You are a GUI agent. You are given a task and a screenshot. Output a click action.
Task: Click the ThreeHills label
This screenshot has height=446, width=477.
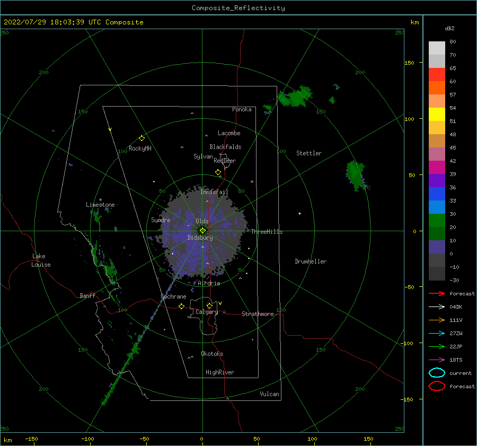coord(267,232)
